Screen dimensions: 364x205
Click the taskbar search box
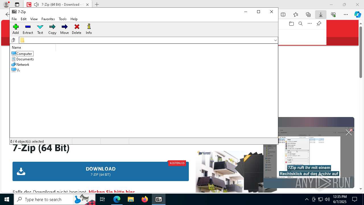[x=55, y=199]
